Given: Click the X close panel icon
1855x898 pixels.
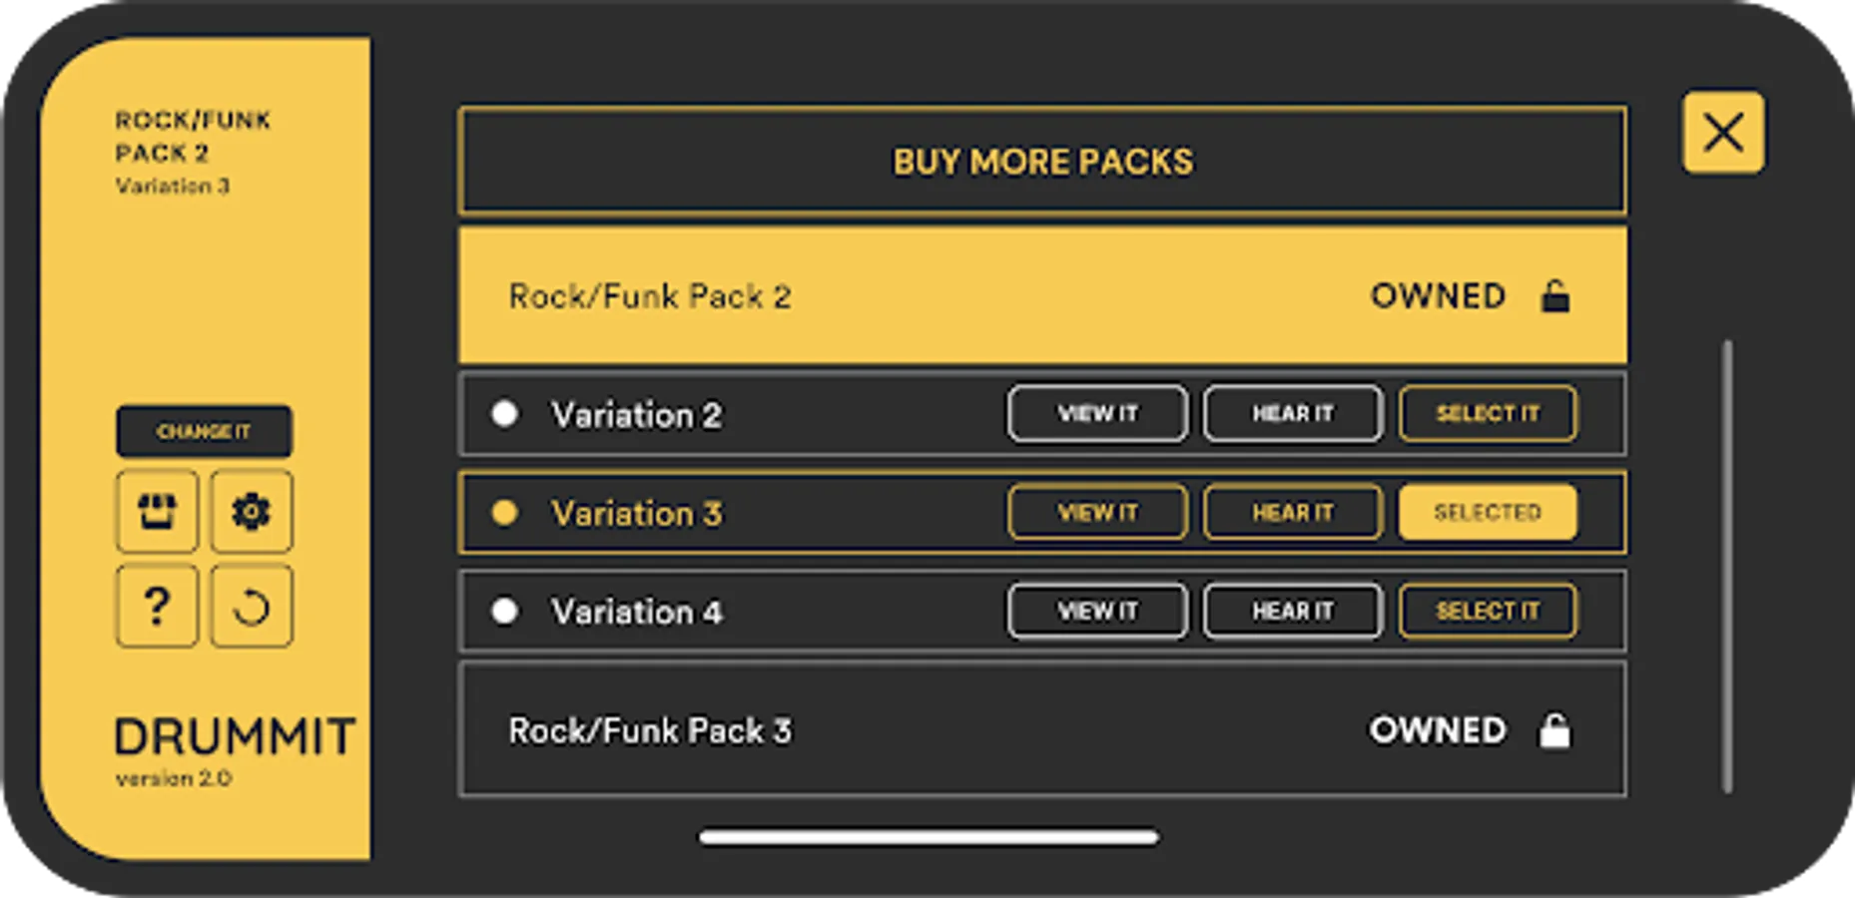Looking at the screenshot, I should pyautogui.click(x=1723, y=133).
